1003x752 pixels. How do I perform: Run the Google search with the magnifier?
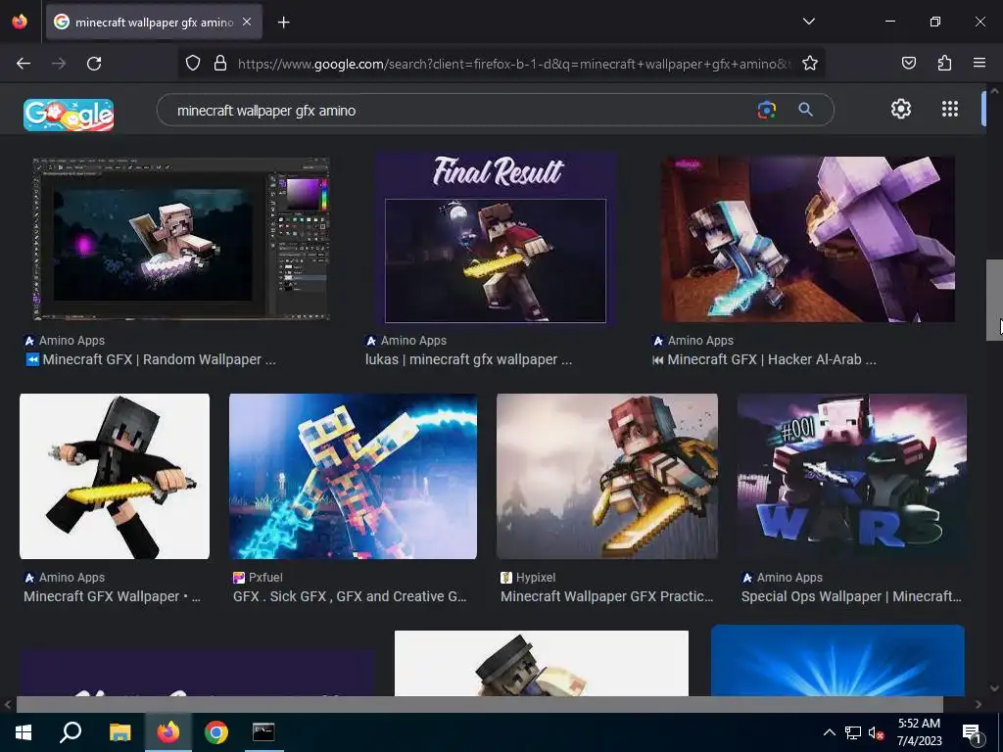[805, 110]
